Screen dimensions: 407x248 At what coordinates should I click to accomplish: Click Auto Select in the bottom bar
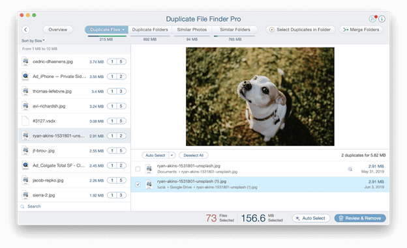click(311, 218)
